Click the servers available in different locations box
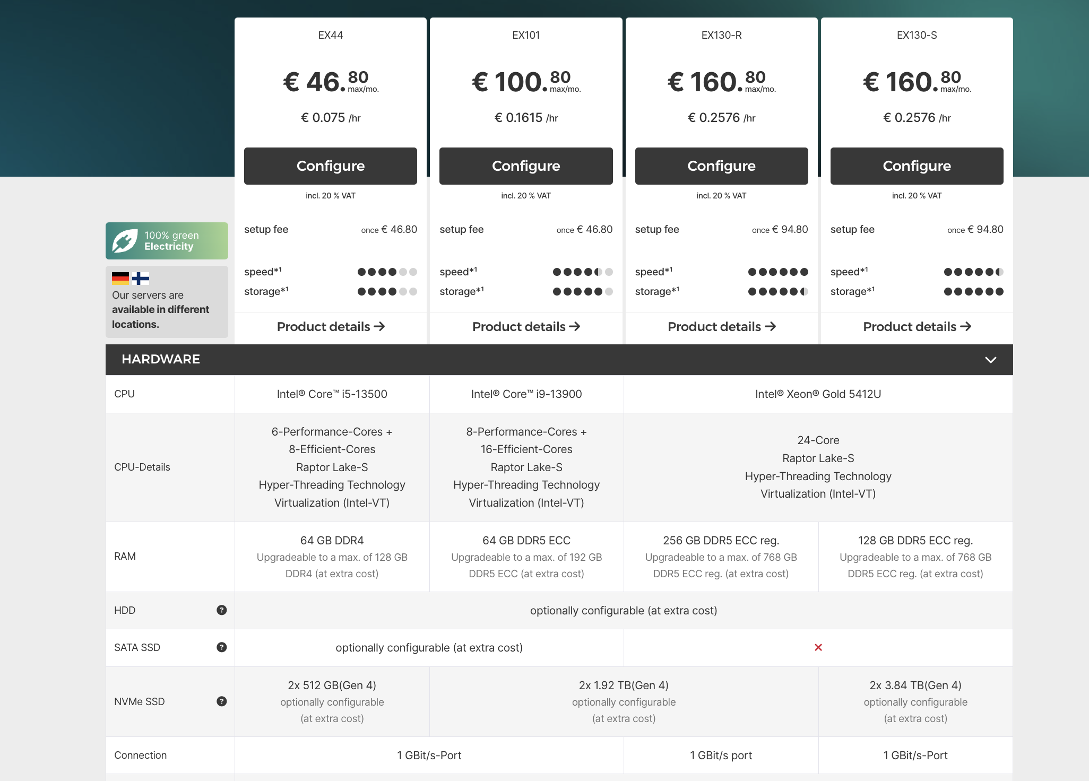 [167, 302]
